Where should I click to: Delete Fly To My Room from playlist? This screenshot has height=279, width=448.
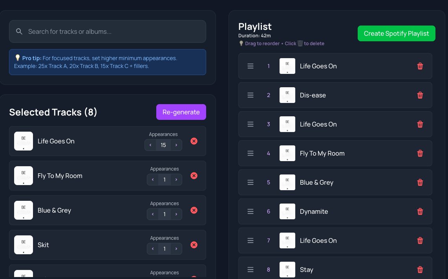coord(420,153)
